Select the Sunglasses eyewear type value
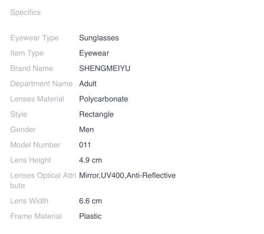 coord(99,38)
